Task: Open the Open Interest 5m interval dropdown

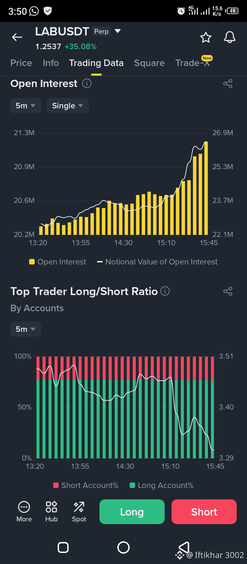Action: tap(26, 106)
